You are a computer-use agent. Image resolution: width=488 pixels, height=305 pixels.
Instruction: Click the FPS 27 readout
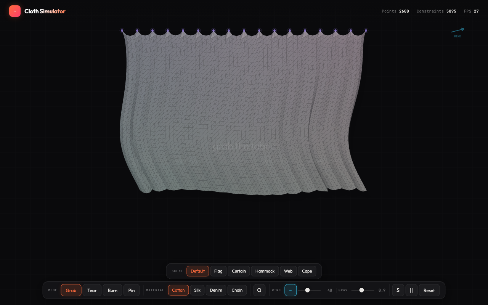pyautogui.click(x=471, y=11)
